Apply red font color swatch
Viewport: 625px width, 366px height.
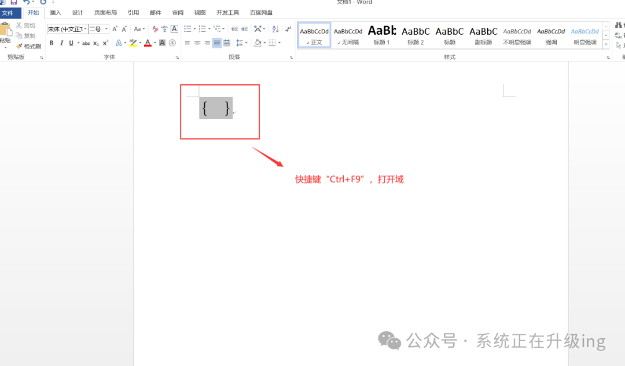[x=148, y=43]
